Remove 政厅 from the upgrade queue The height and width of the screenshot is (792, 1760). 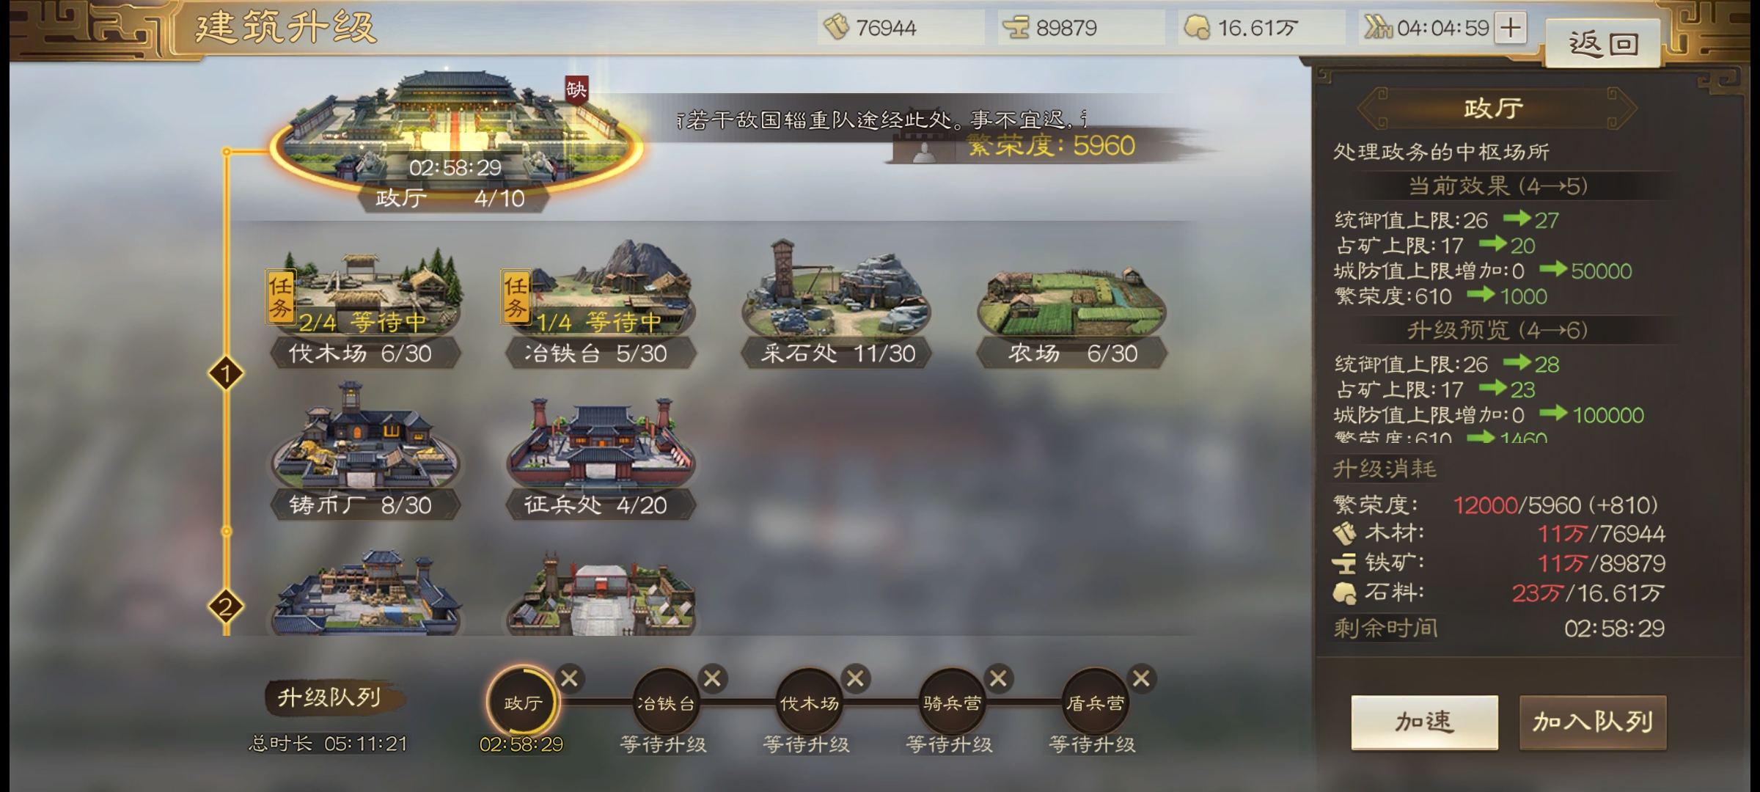pos(570,678)
